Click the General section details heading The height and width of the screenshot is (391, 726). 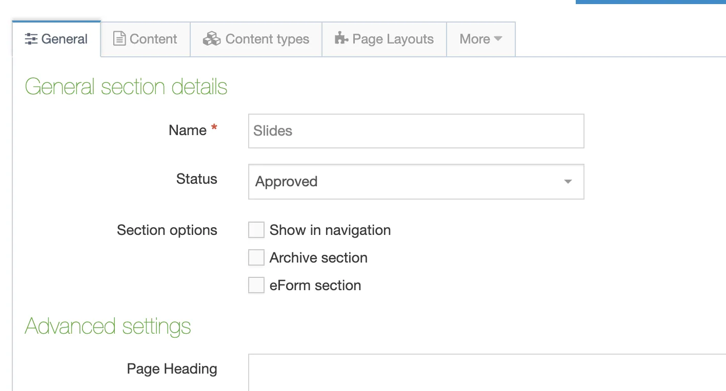click(x=126, y=86)
